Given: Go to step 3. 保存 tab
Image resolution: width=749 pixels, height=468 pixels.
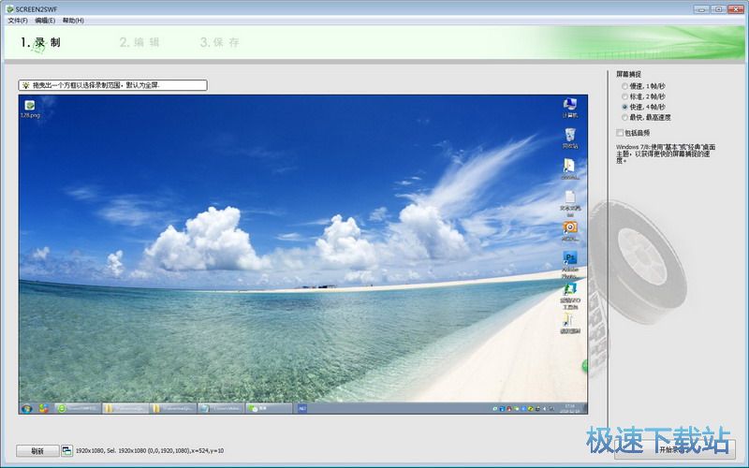Looking at the screenshot, I should tap(220, 42).
